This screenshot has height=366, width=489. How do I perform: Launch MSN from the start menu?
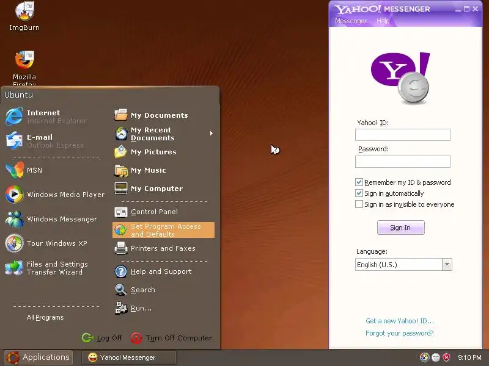24,170
